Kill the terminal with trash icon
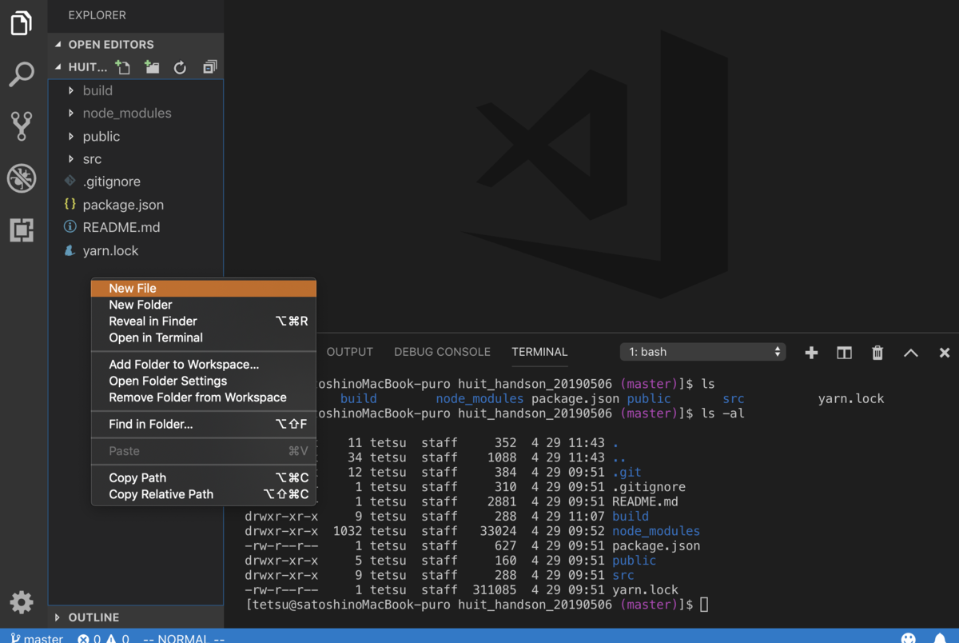 pos(877,353)
